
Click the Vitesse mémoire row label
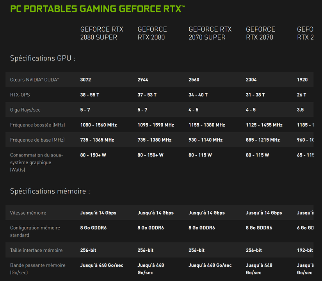(28, 213)
